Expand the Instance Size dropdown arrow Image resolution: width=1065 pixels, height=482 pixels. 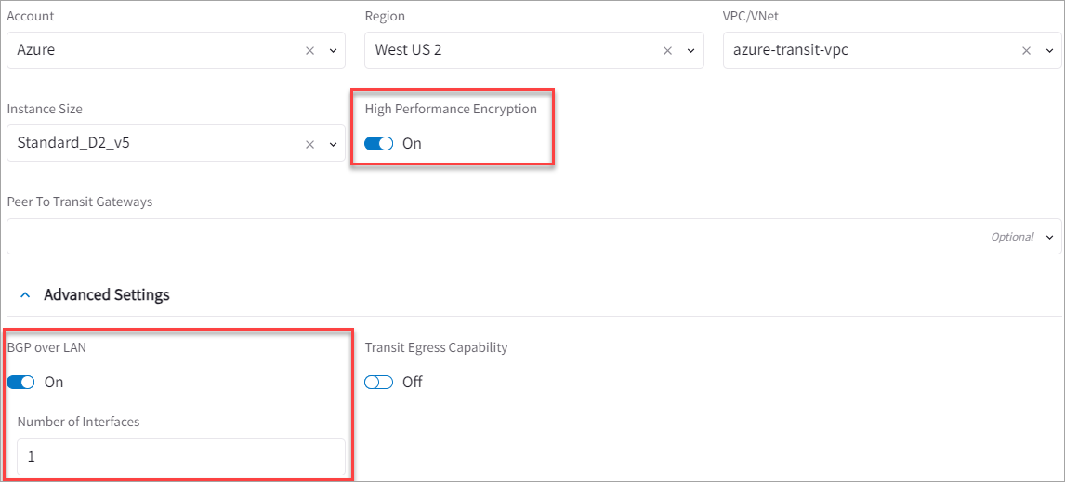click(333, 144)
